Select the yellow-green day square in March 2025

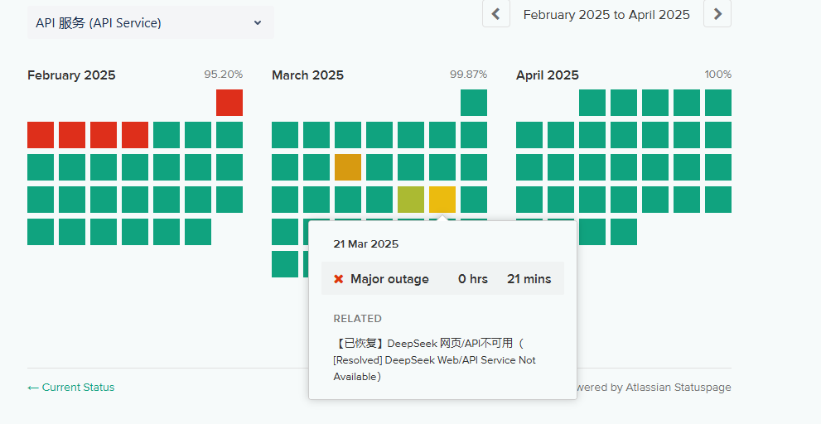click(411, 200)
